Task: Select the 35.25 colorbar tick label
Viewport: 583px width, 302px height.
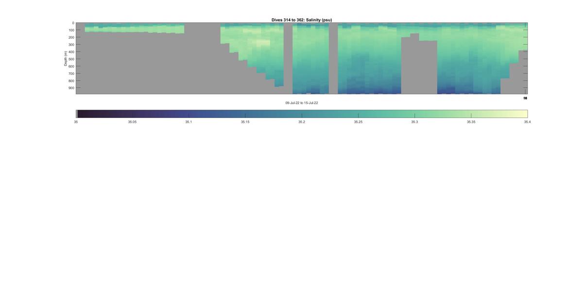Action: point(358,122)
